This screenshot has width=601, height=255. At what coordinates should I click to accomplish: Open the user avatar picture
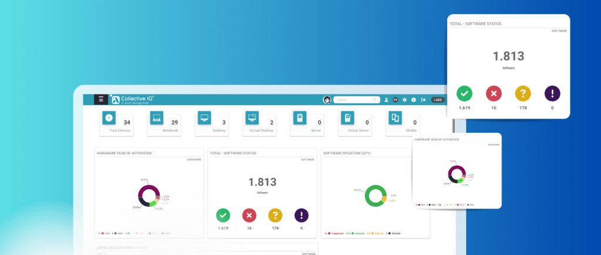click(327, 100)
